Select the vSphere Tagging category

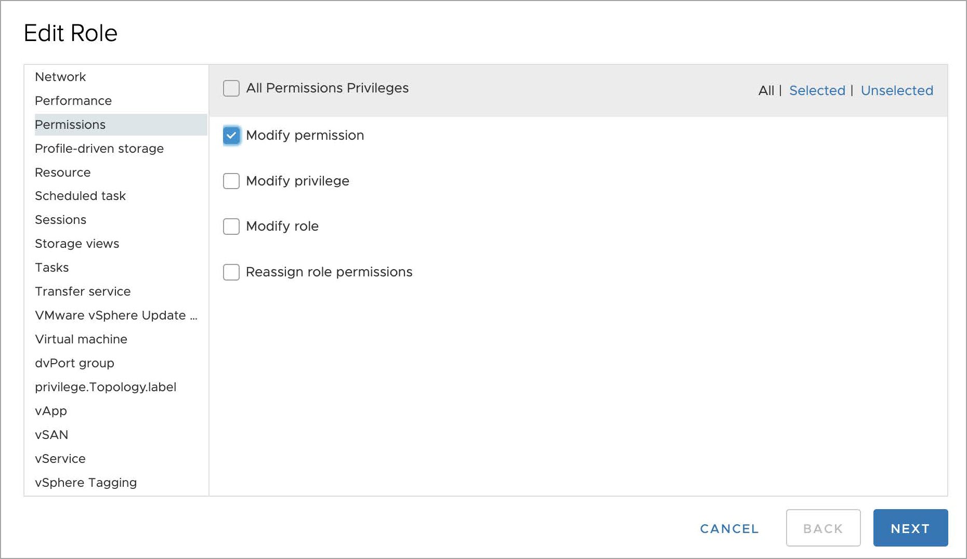[86, 483]
